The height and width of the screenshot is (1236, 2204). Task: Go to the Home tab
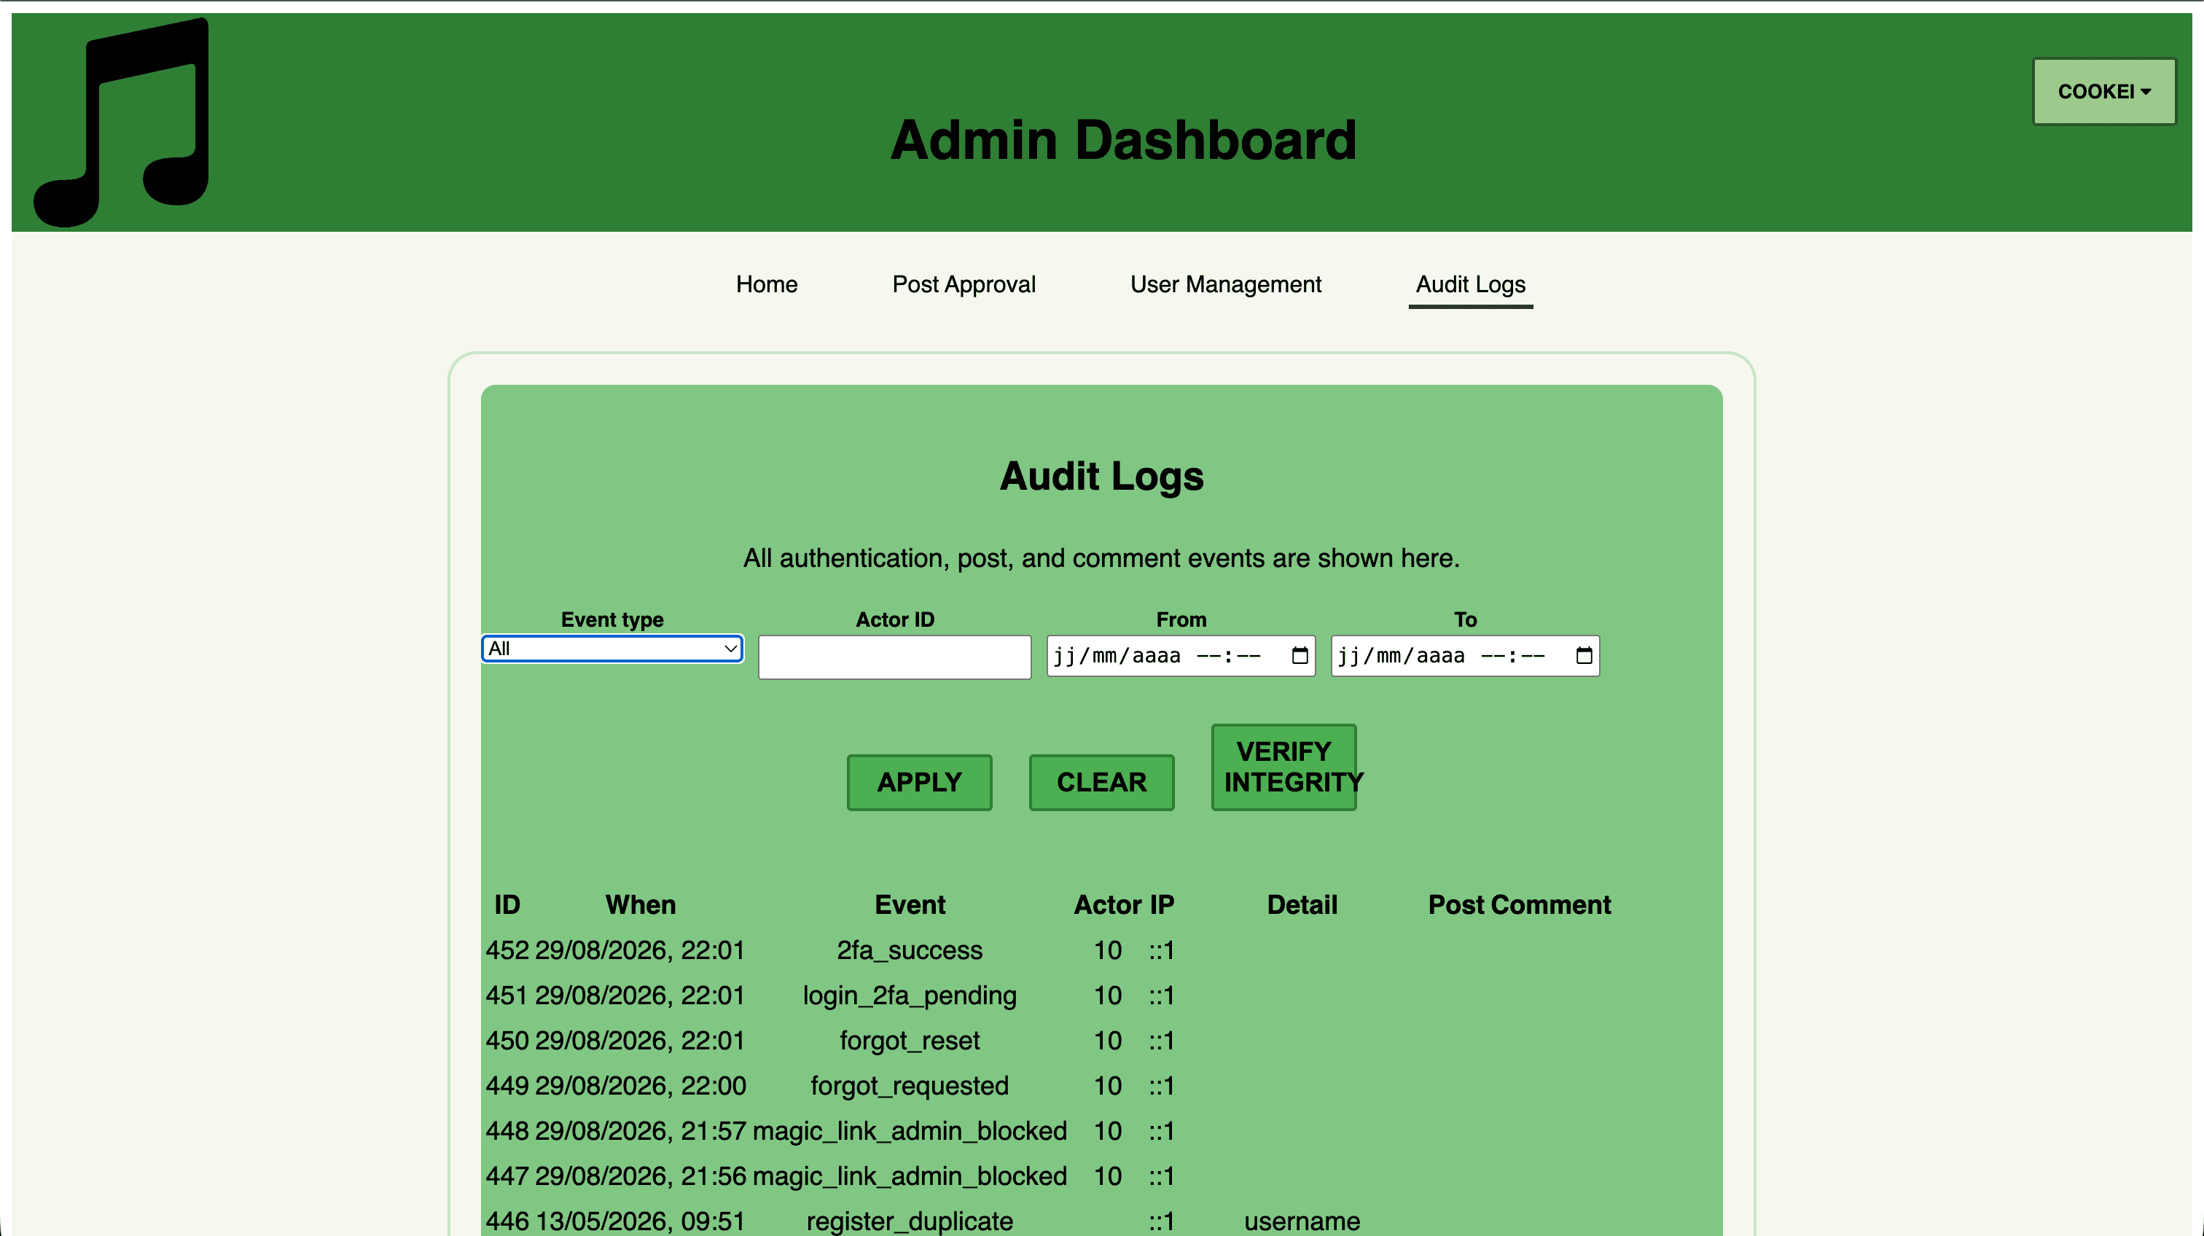(767, 284)
